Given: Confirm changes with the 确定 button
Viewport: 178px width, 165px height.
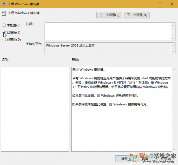Looking at the screenshot, I should pyautogui.click(x=124, y=159).
